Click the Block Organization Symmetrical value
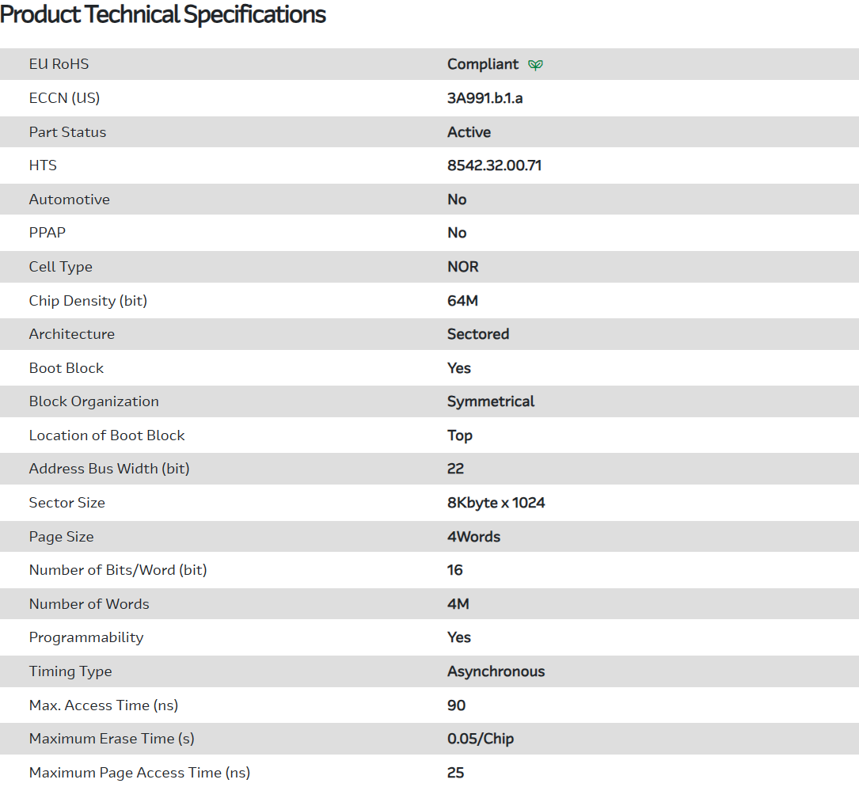This screenshot has width=859, height=787. click(x=491, y=401)
